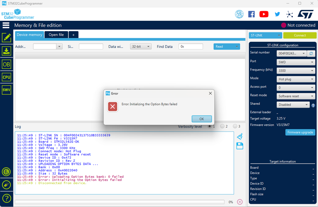Select verbosity level 3 radio button
The height and width of the screenshot is (207, 318).
click(235, 126)
